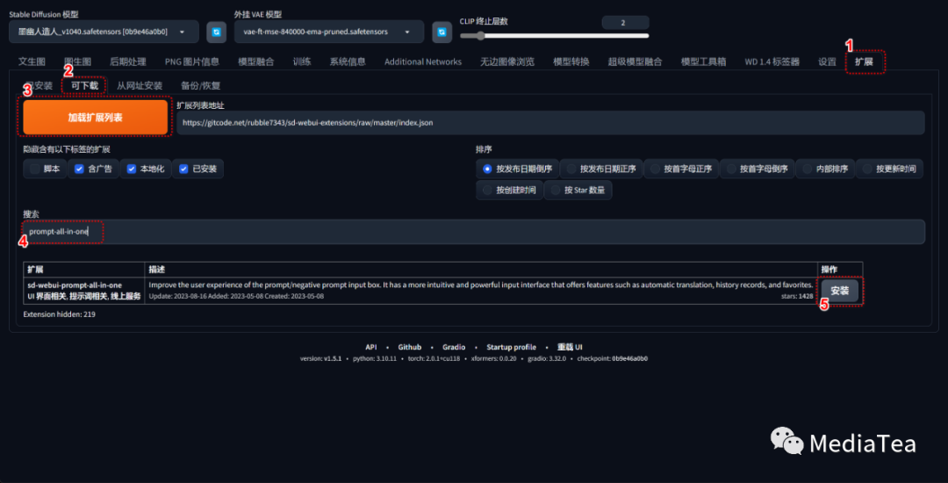Refresh the Stable Diffusion model list

217,32
